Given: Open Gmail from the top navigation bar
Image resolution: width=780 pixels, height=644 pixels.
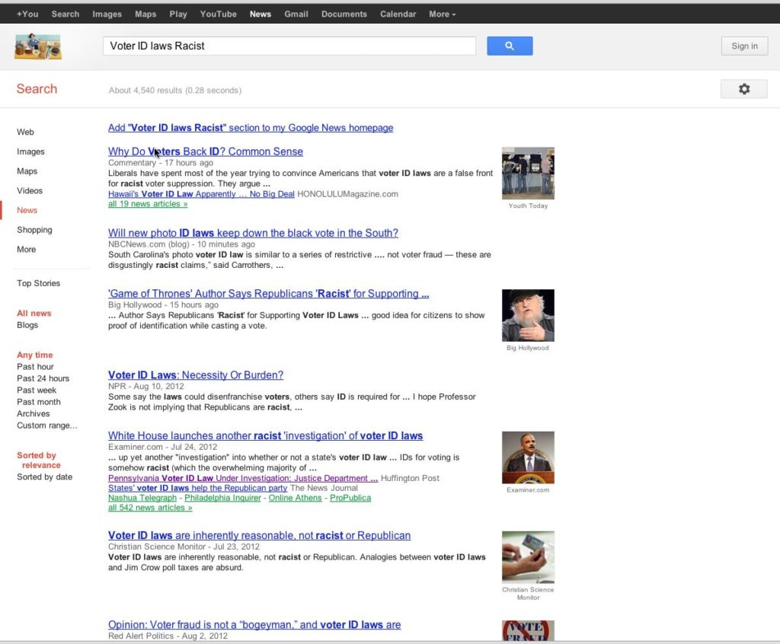Looking at the screenshot, I should pos(296,14).
